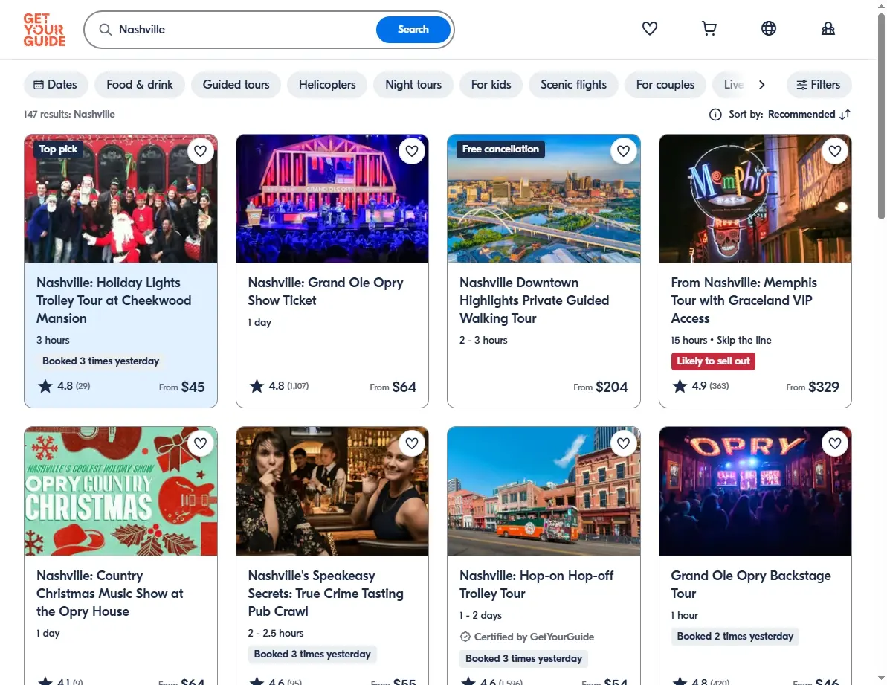Select the Scenic flights filter chip
The width and height of the screenshot is (887, 685).
click(573, 85)
